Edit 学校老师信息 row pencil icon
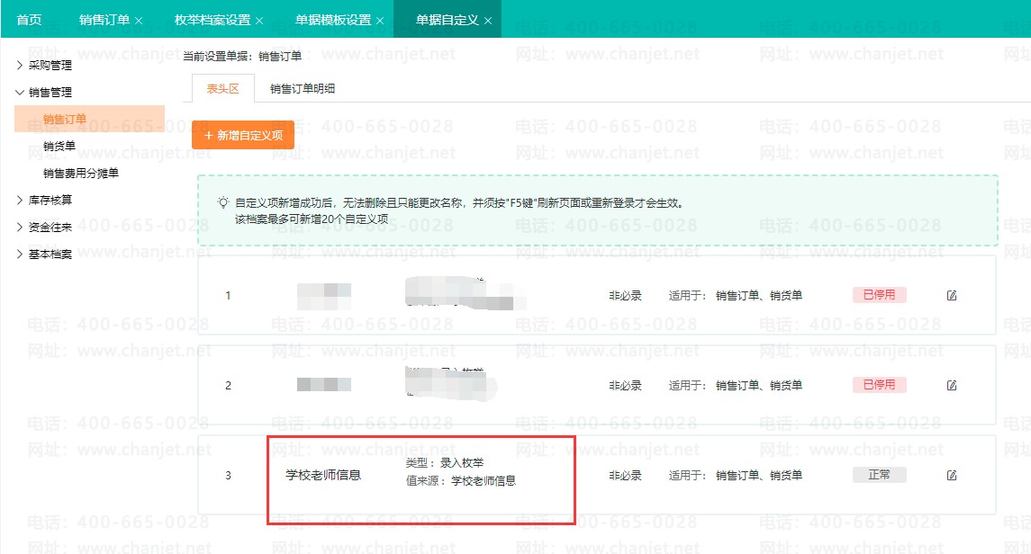1031x554 pixels. pos(952,475)
